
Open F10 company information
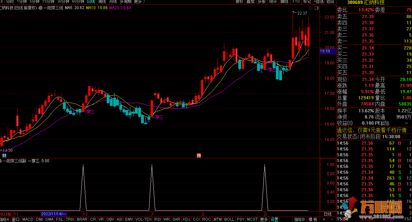click(296, 2)
